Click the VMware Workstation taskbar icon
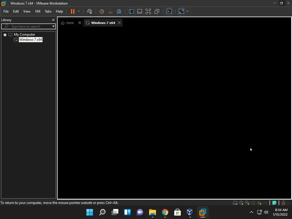The height and width of the screenshot is (219, 292). pyautogui.click(x=203, y=212)
